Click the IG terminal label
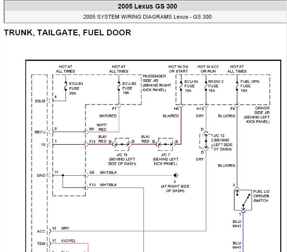This screenshot has width=287, height=252. pos(43,145)
